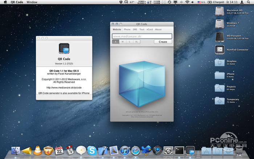This screenshot has height=159, width=254.
Task: Choose the XL size option
Action: pos(136,42)
